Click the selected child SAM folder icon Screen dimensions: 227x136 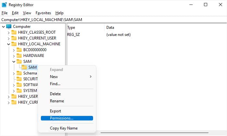click(24, 67)
